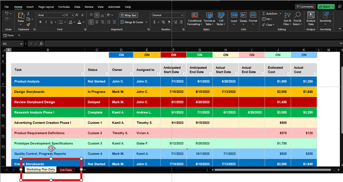Toggle the pink ON cell in column I
This screenshot has height=182, width=343.
point(251,55)
